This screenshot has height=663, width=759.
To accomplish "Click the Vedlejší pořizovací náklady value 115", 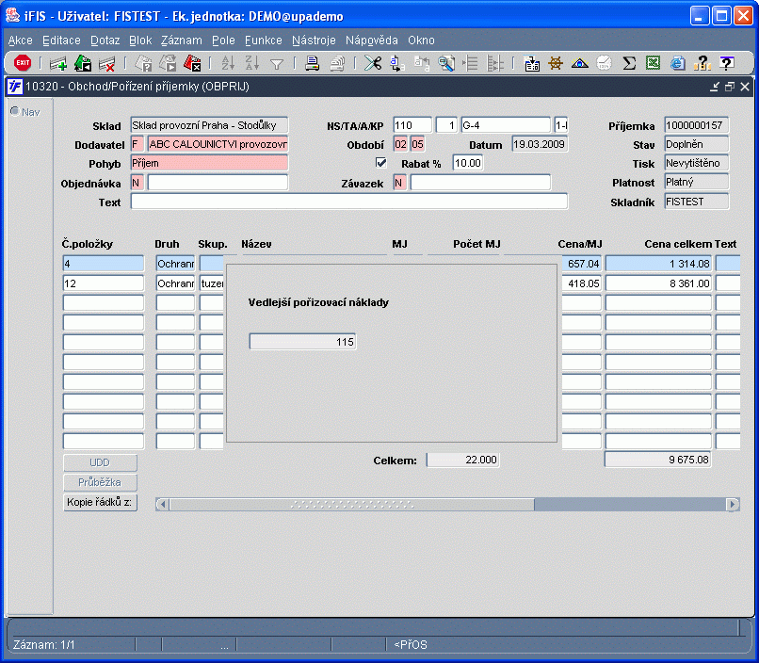I will tap(302, 342).
